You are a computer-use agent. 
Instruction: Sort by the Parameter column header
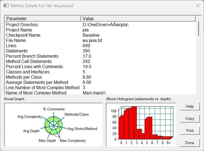[43, 18]
